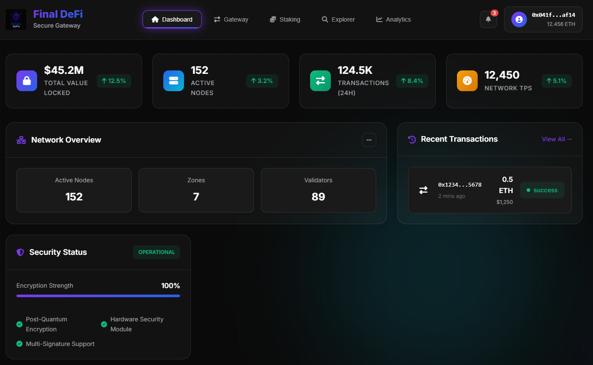Click the blue server icon for Active Nodes

(174, 81)
